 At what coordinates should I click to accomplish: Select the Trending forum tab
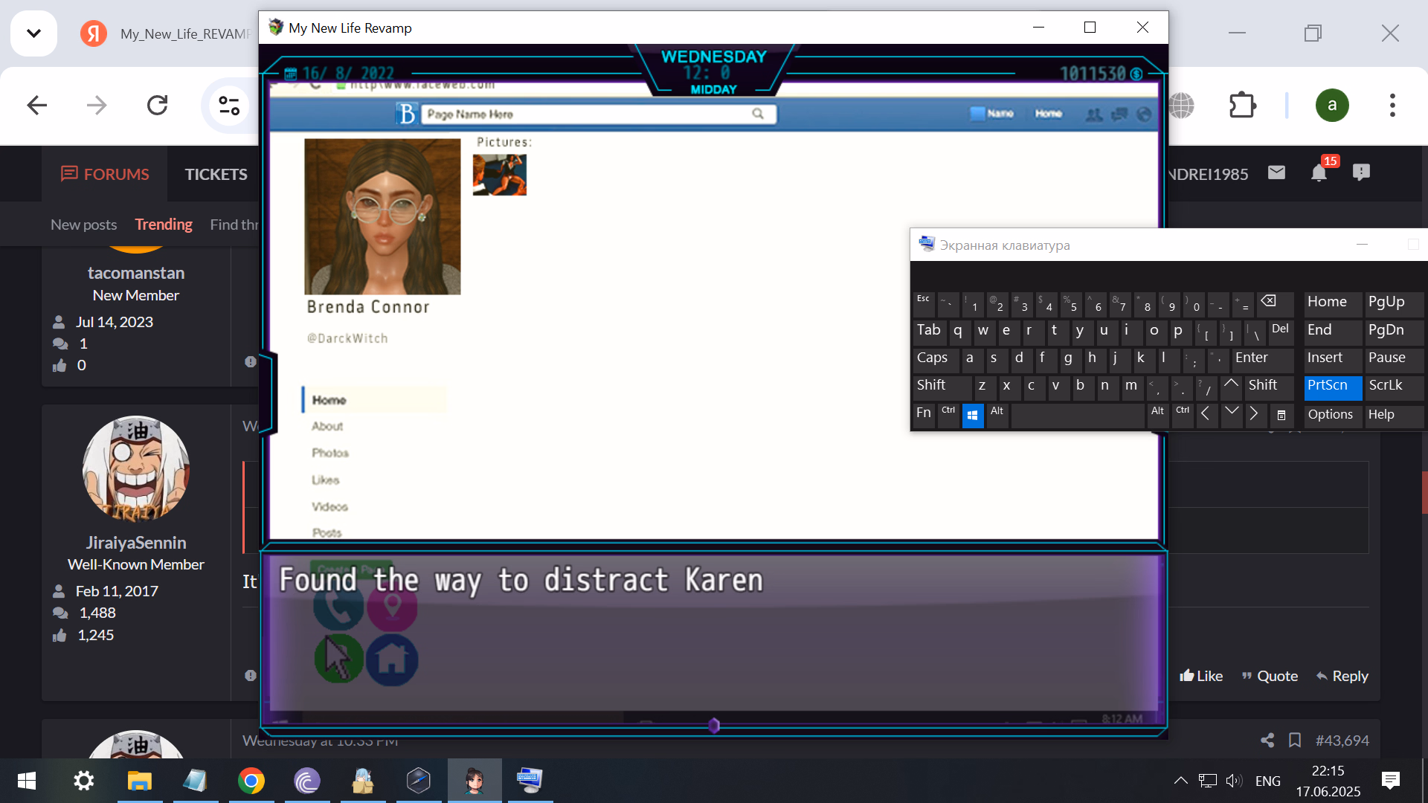[x=164, y=225]
